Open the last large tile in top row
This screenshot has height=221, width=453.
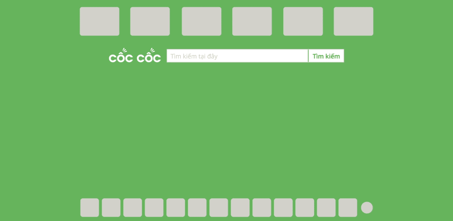353,21
